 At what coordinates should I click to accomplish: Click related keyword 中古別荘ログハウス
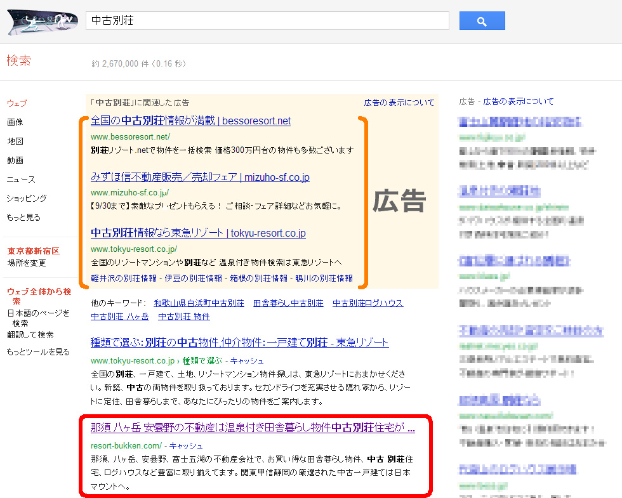pos(367,303)
